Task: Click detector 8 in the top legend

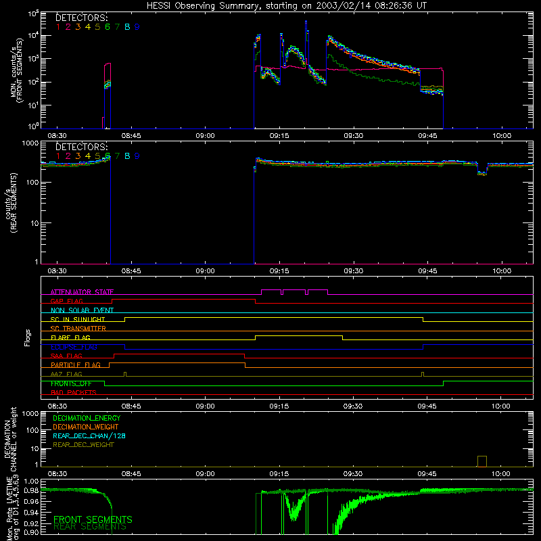Action: (x=127, y=27)
